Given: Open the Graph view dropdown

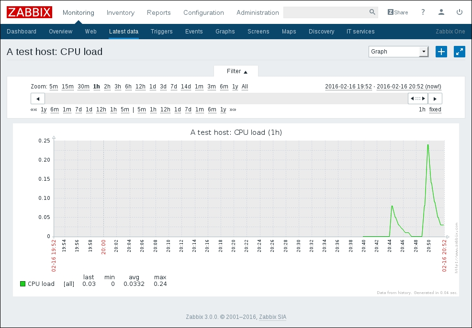Looking at the screenshot, I should click(398, 52).
